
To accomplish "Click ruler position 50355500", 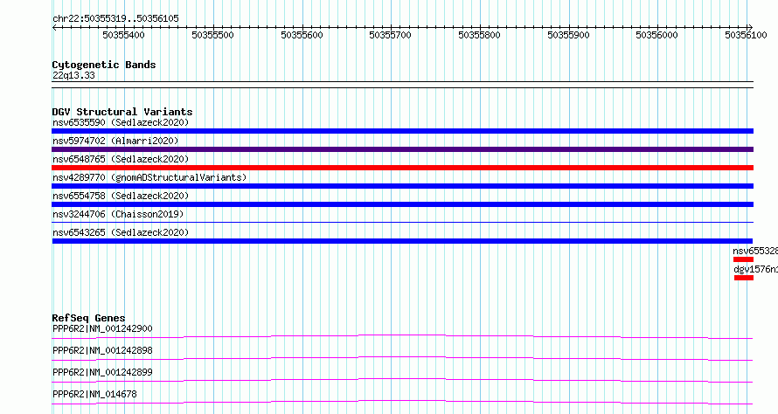I will coord(212,35).
